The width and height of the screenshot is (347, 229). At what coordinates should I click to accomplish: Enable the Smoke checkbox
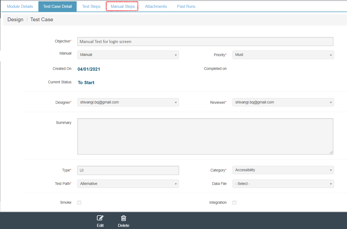tap(79, 203)
